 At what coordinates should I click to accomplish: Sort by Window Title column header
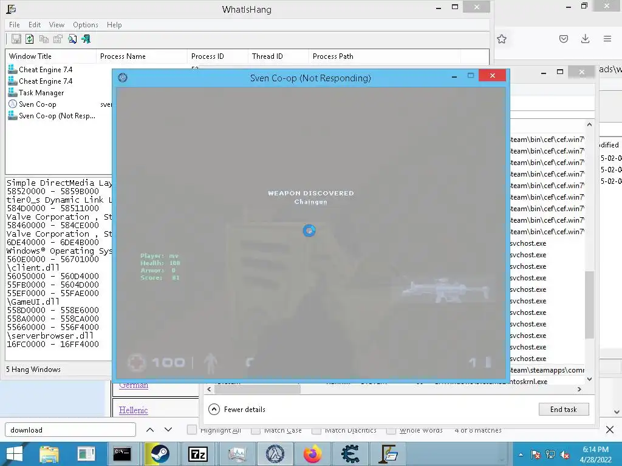(51, 56)
